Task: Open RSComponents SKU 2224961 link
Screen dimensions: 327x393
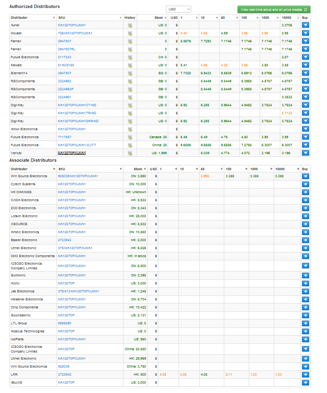Action: coord(64,97)
